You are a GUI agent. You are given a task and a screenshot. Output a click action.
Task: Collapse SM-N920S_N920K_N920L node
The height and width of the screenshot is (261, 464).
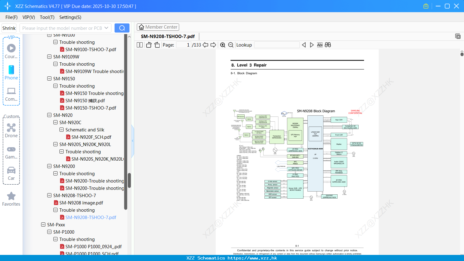click(55, 144)
